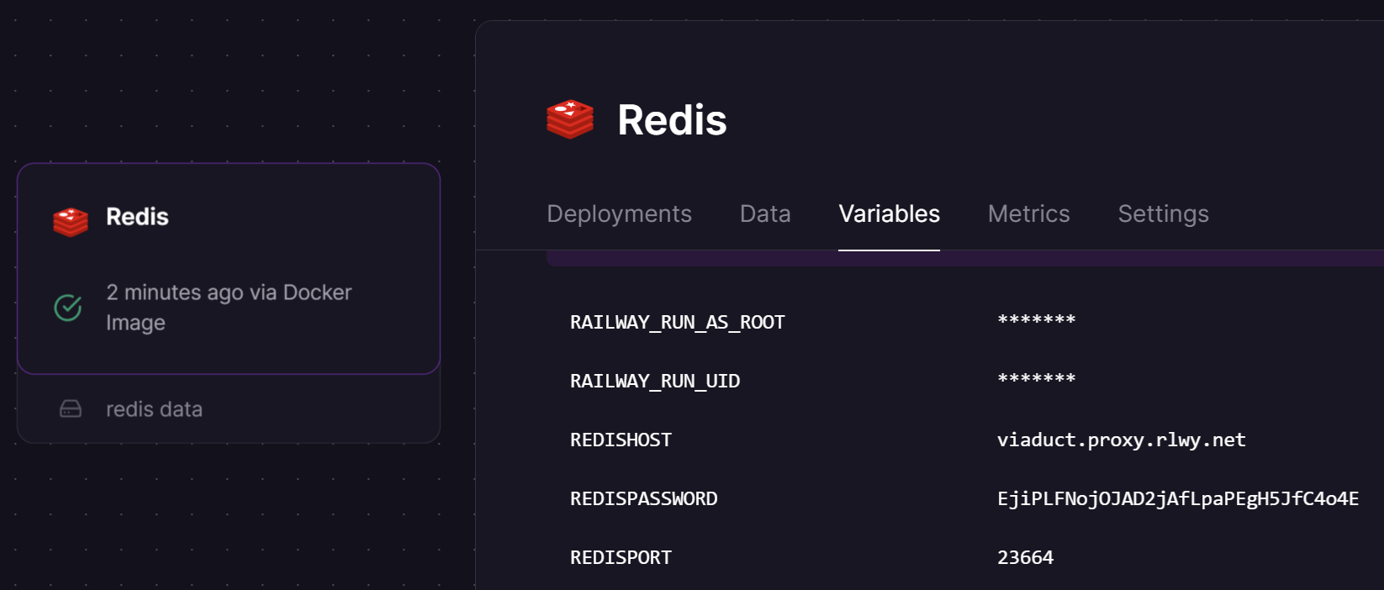1384x590 pixels.
Task: Switch to the Data tab
Action: click(765, 213)
